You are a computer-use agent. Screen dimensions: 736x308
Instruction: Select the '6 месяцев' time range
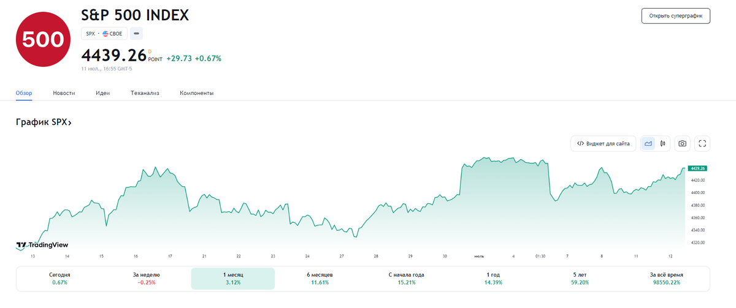click(x=319, y=279)
